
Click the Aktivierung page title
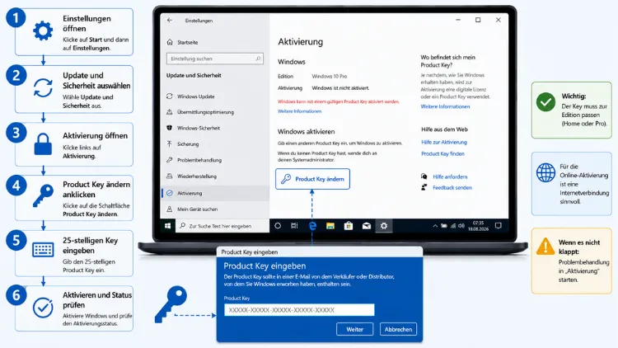click(x=300, y=42)
